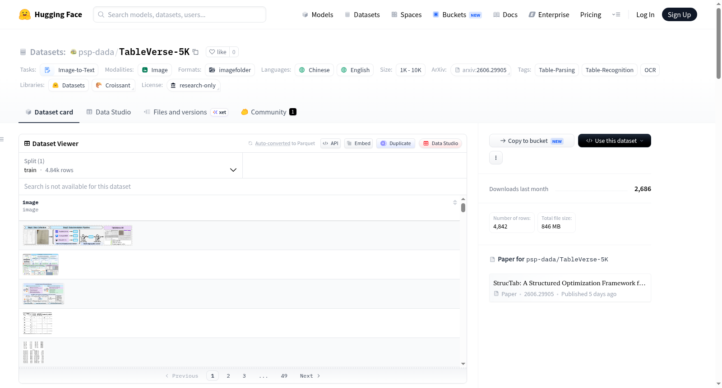Click the Previous page button
Screen dimensions: 722x388
coord(182,376)
